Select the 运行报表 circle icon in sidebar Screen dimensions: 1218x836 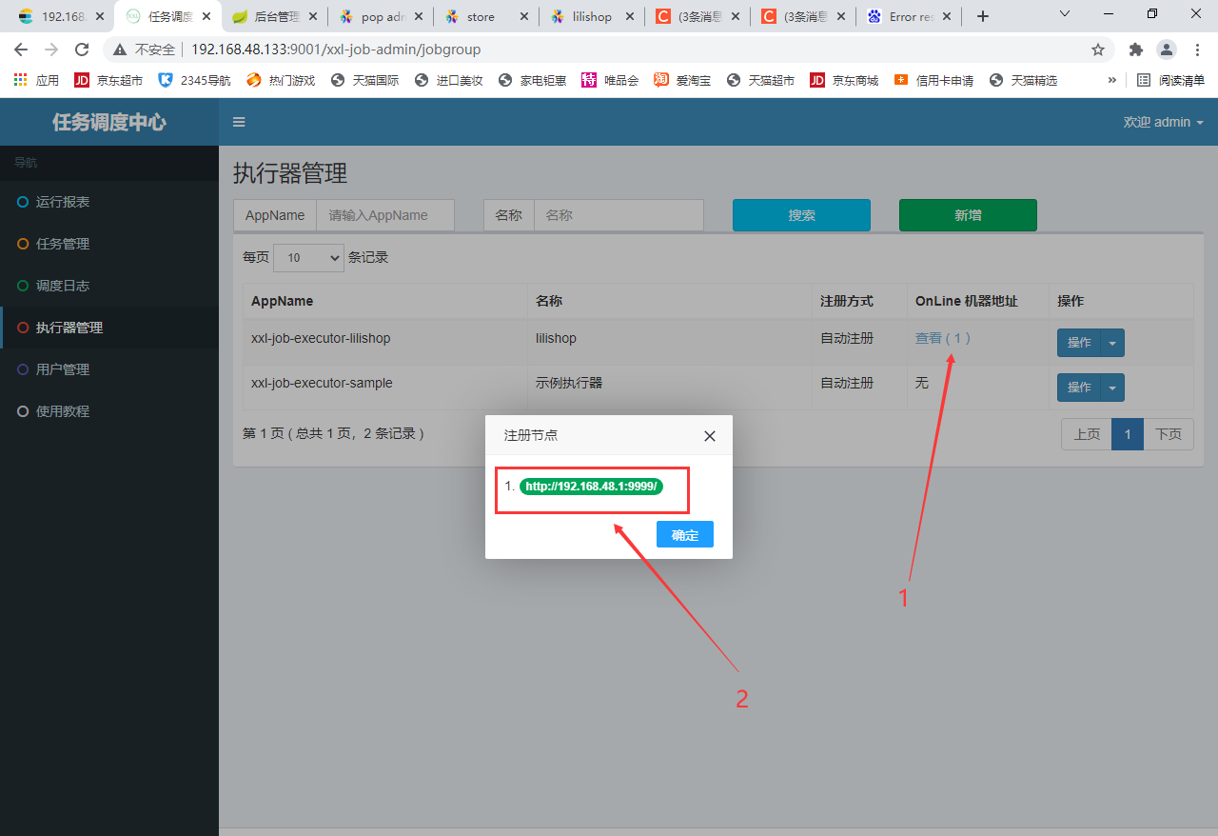tap(22, 202)
